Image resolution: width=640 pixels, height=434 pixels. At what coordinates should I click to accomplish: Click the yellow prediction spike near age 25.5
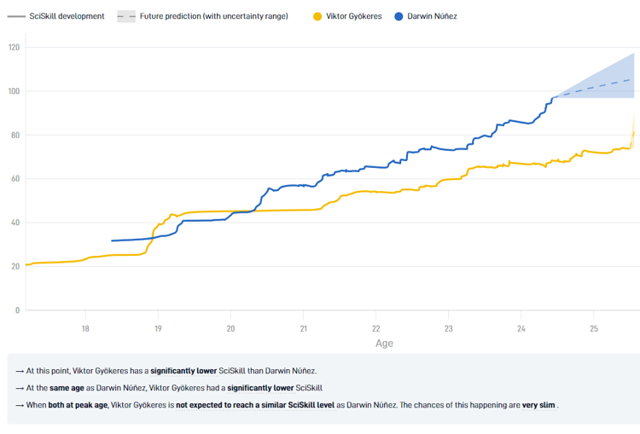(x=632, y=132)
